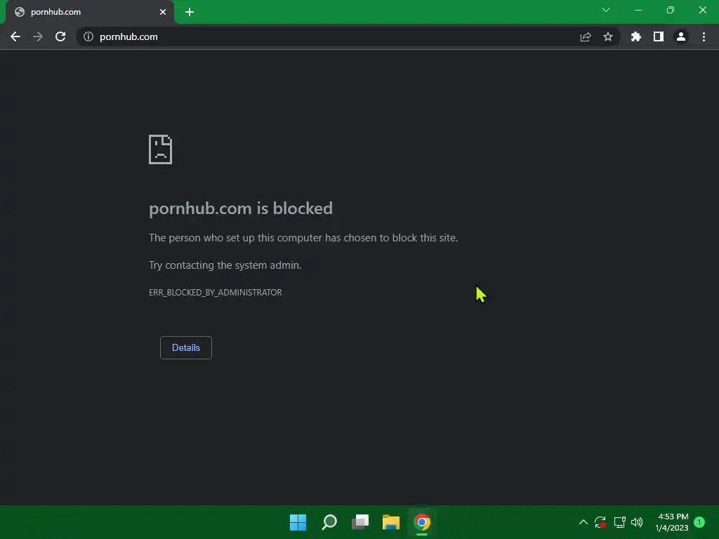Open a new tab
The image size is (719, 539).
click(x=190, y=12)
